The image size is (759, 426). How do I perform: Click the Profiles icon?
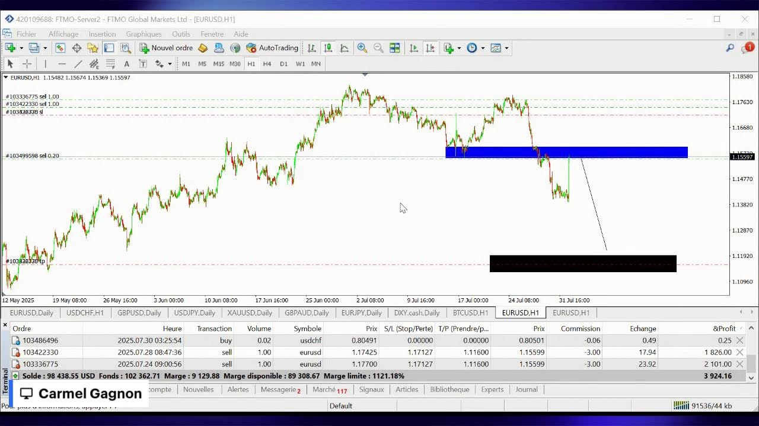point(34,48)
